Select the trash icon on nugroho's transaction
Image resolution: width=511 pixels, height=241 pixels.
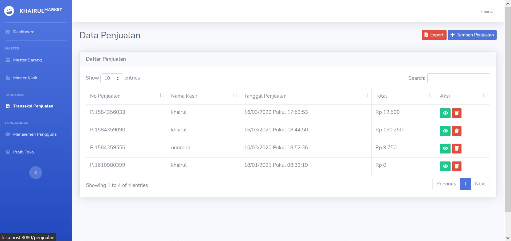click(x=457, y=149)
